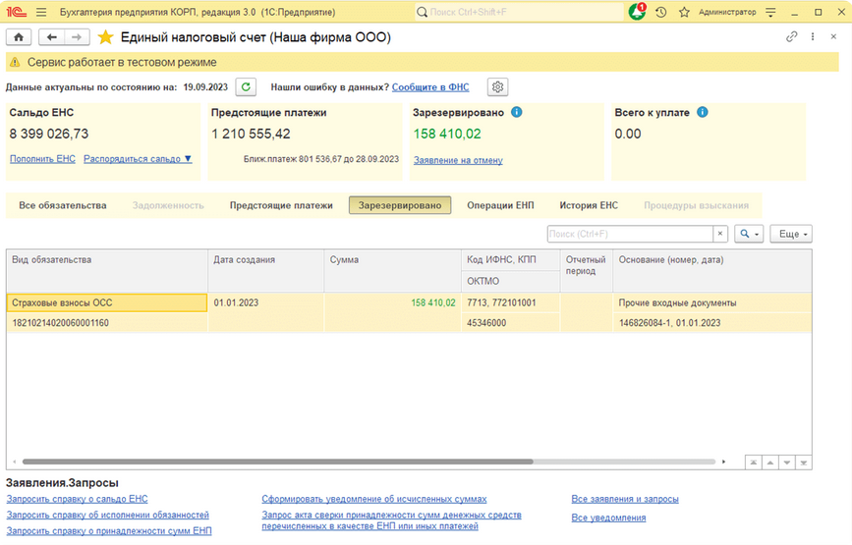Switch to История ЕНС tab
This screenshot has height=545, width=852.
click(x=589, y=205)
